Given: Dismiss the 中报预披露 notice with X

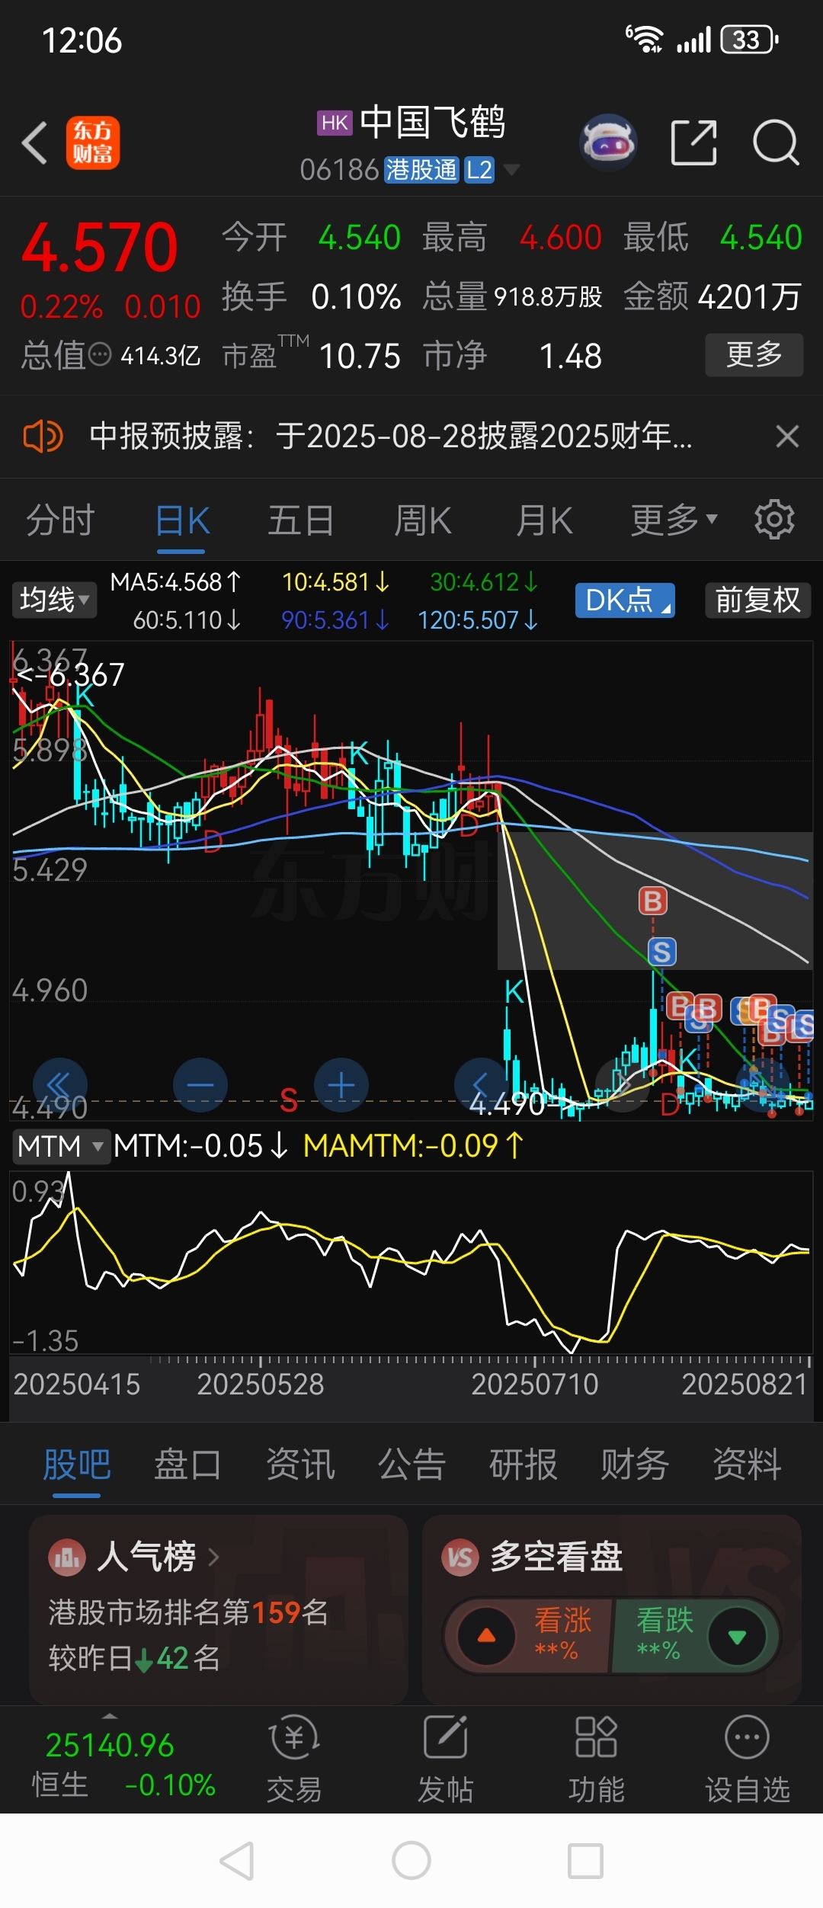Looking at the screenshot, I should (787, 437).
